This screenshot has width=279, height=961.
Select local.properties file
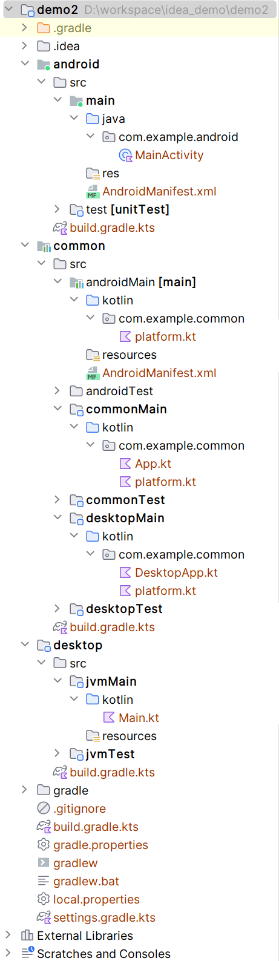[96, 899]
